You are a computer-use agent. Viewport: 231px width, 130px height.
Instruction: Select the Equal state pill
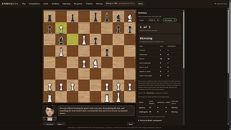pyautogui.click(x=142, y=20)
